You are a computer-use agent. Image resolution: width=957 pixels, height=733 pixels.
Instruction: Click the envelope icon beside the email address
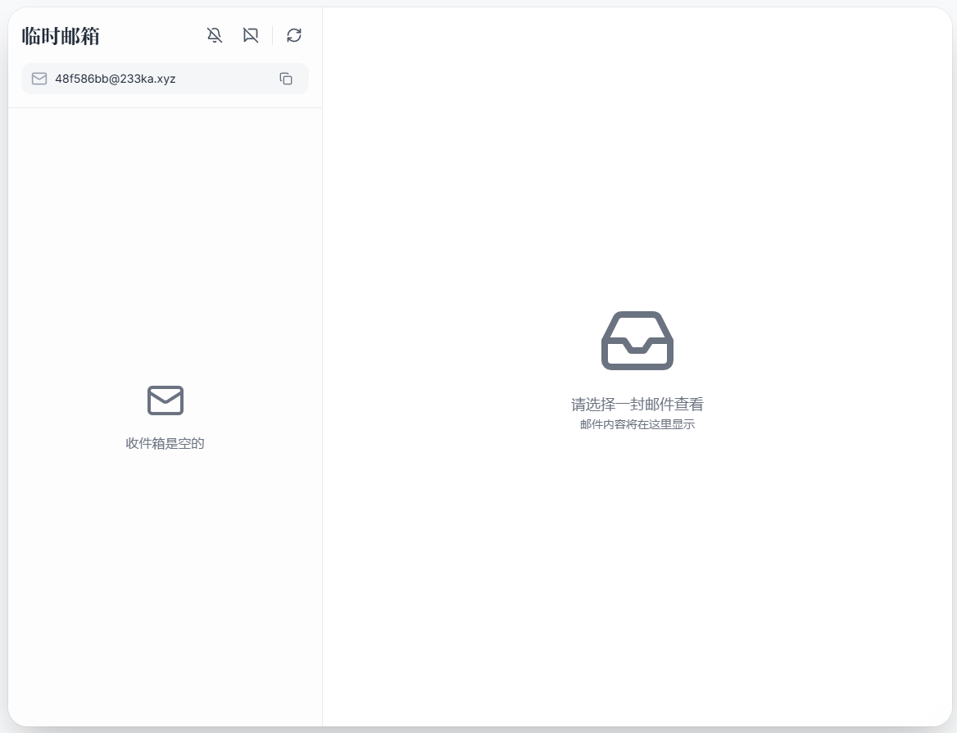tap(39, 78)
